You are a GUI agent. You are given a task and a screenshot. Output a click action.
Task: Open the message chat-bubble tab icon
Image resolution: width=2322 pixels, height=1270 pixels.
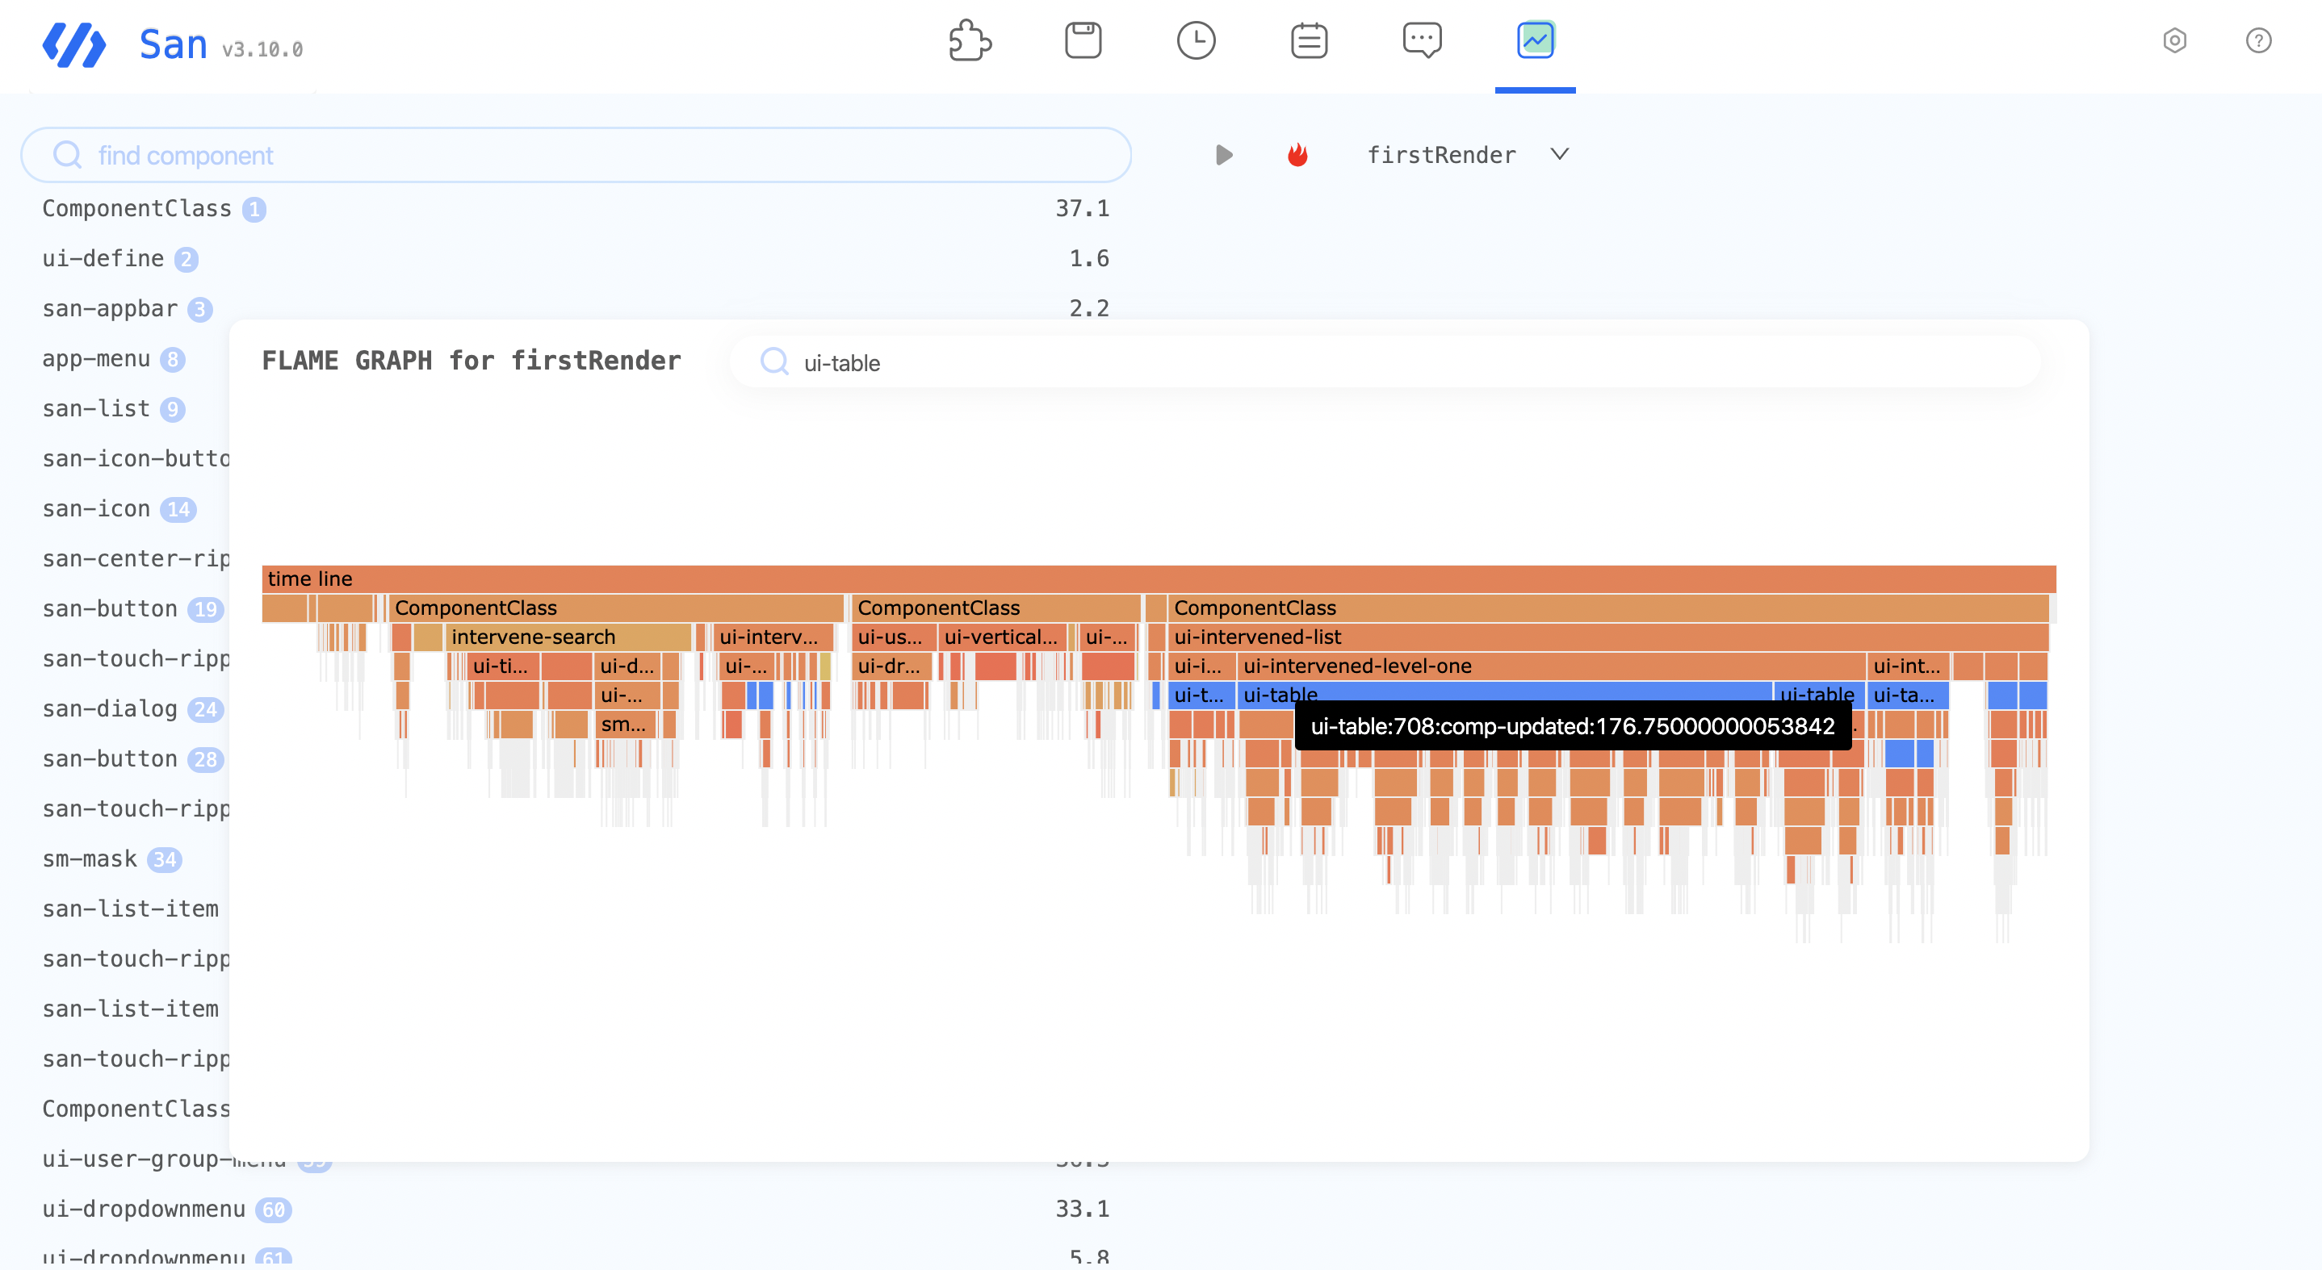tap(1422, 41)
